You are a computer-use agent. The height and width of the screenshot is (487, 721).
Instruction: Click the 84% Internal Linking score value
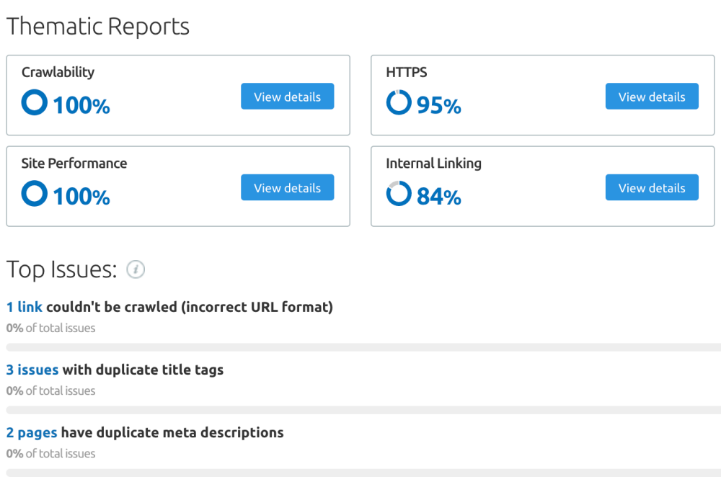[439, 196]
